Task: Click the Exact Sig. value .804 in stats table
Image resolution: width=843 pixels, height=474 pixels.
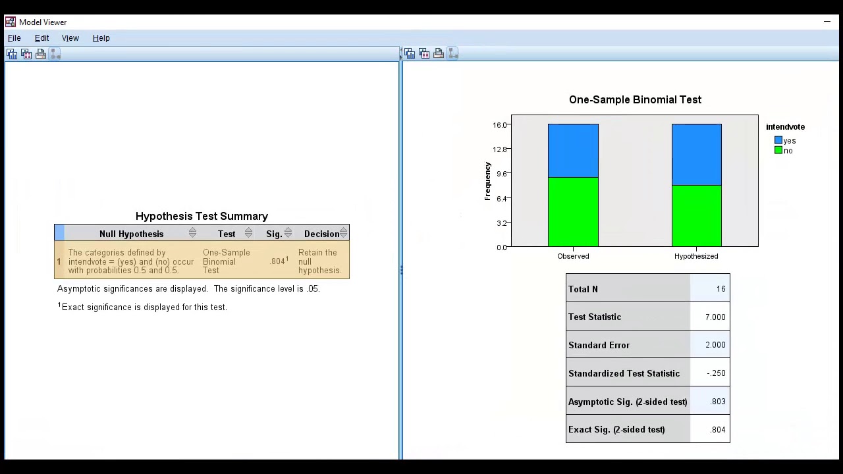Action: [x=718, y=430]
